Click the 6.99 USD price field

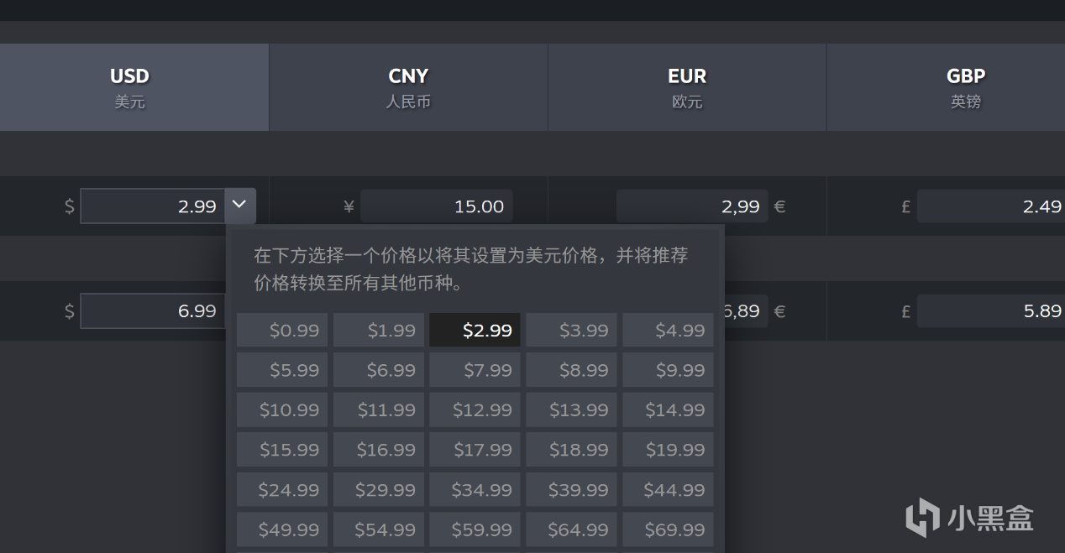[153, 310]
